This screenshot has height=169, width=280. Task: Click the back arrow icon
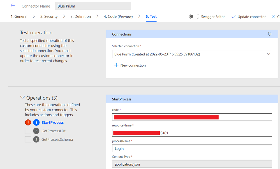point(12,6)
